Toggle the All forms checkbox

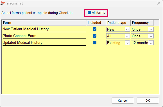click(89, 13)
